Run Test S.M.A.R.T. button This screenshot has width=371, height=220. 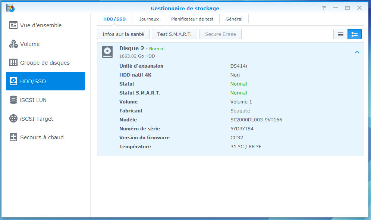tap(174, 34)
